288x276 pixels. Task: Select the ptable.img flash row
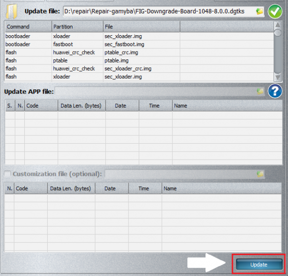click(139, 60)
